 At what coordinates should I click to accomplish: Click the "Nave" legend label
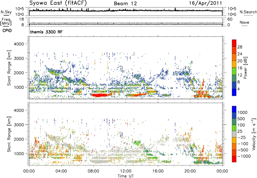coord(244,22)
